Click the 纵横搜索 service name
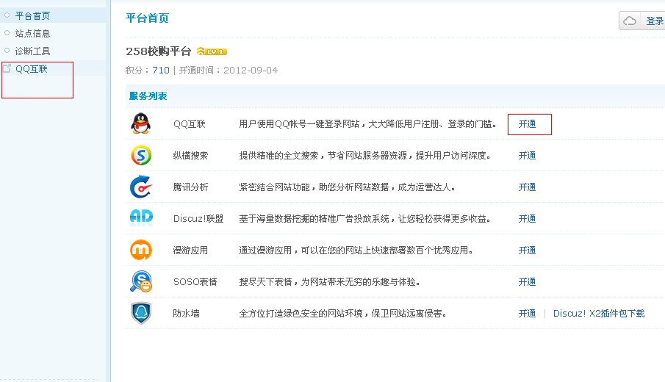 [x=190, y=156]
